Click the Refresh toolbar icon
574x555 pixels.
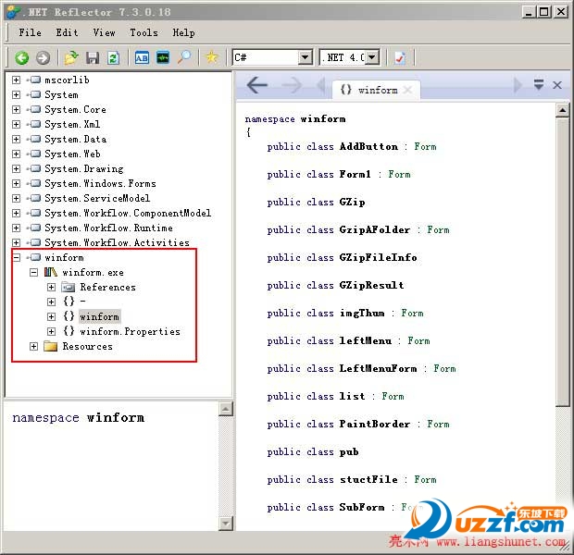click(x=114, y=57)
